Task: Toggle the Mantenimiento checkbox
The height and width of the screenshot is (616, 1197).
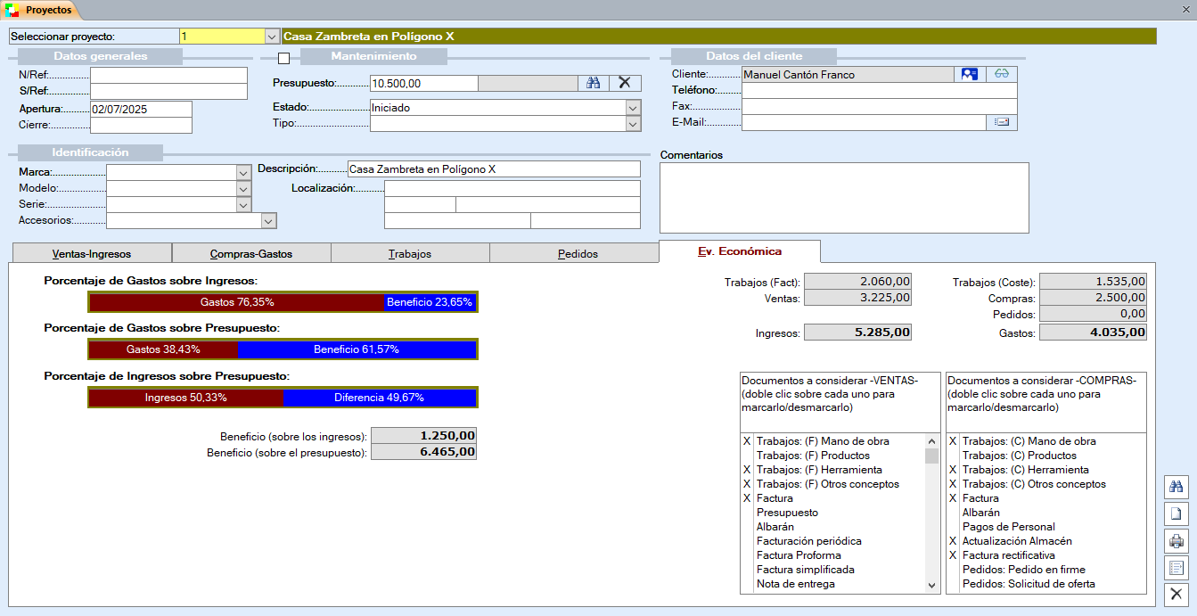Action: pyautogui.click(x=284, y=59)
